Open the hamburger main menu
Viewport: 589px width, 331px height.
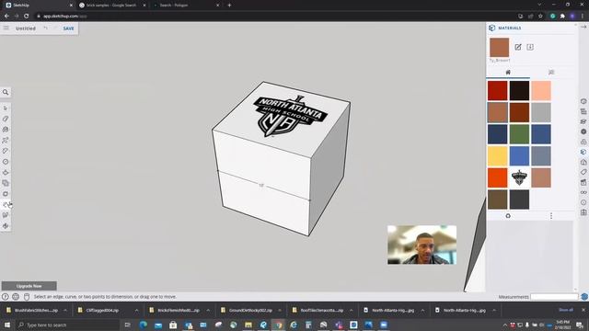(6, 29)
